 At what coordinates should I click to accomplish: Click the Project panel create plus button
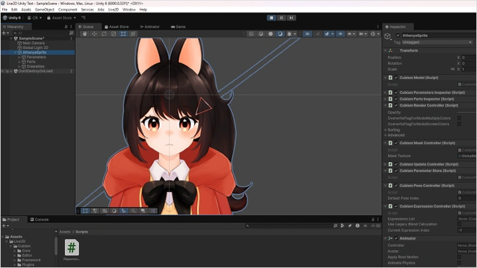click(x=5, y=226)
